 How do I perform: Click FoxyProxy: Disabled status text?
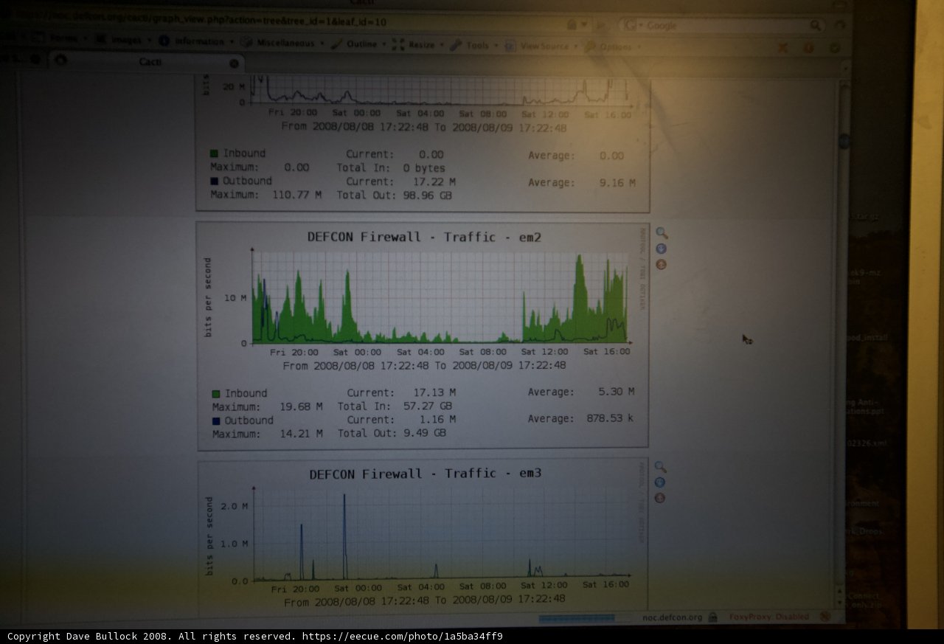tap(769, 617)
